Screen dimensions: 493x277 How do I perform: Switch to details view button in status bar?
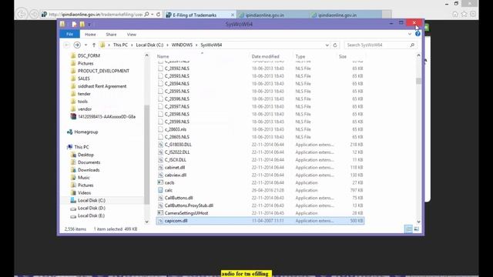(x=408, y=229)
